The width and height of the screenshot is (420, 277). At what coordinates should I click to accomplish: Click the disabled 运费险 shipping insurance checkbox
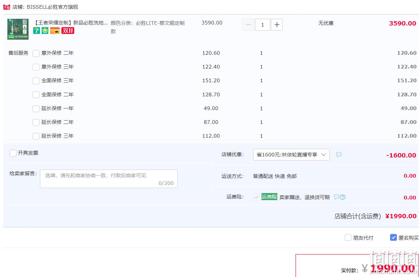coord(256,197)
